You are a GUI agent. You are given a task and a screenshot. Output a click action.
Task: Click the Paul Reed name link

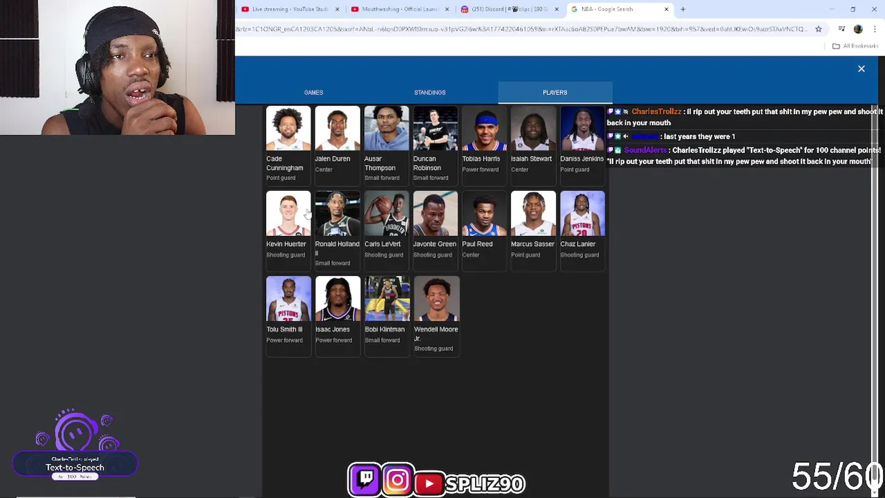coord(477,243)
